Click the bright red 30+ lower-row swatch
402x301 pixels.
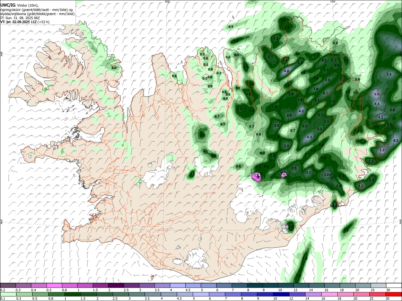click(394, 294)
